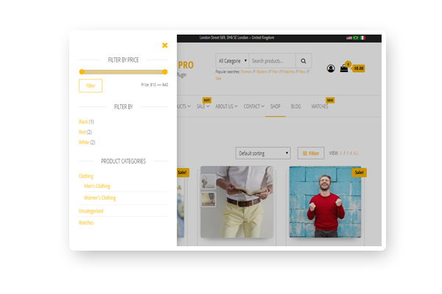Click the London Street address text
Viewport: 442px width, 294px height.
coord(236,37)
